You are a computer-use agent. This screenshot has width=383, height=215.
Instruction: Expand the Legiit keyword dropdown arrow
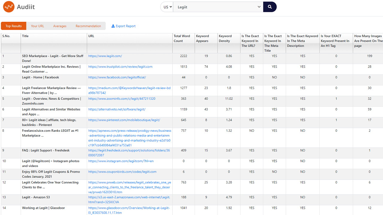point(259,7)
